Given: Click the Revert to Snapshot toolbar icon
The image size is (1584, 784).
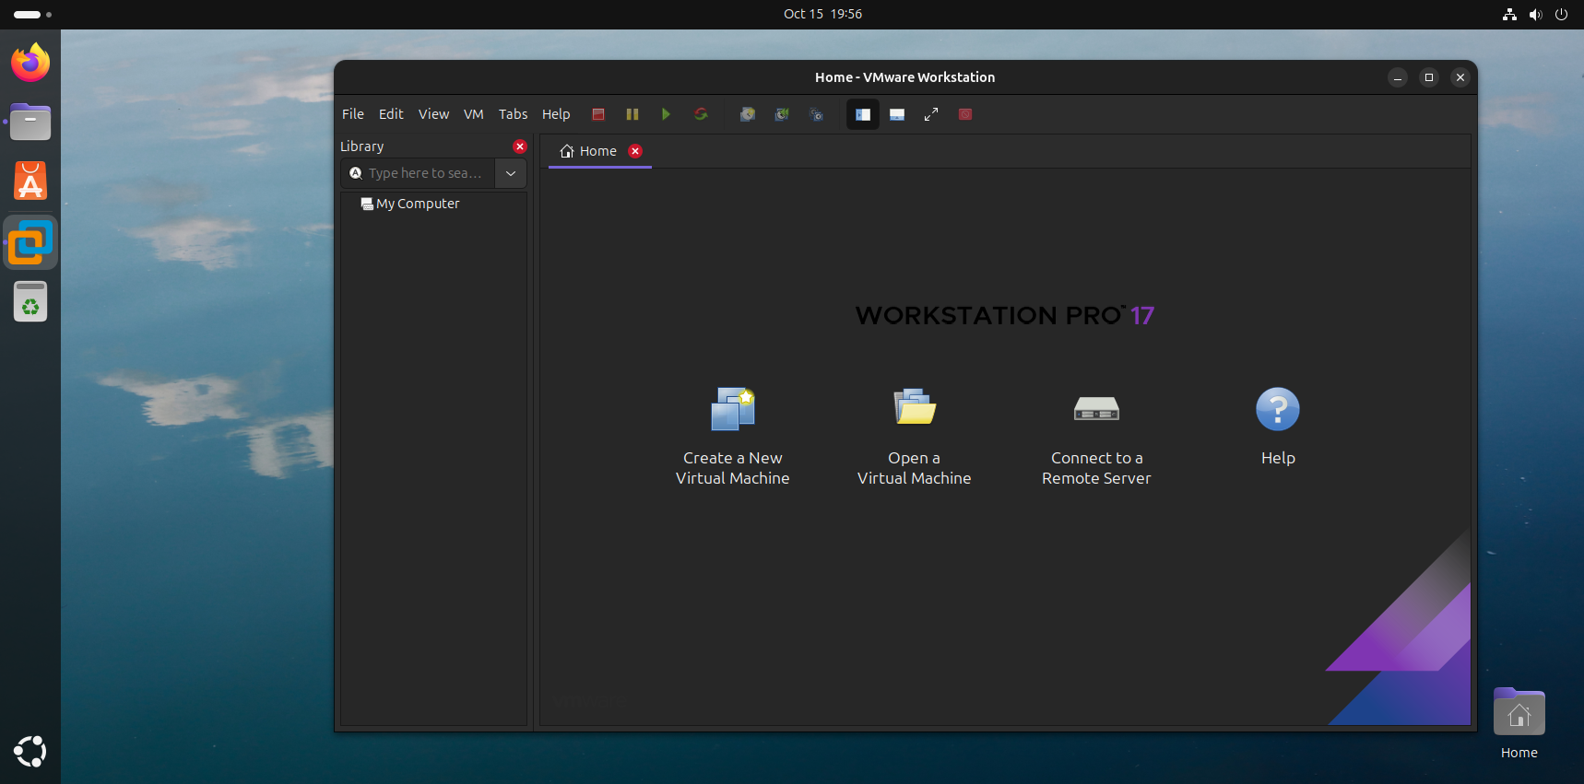Looking at the screenshot, I should click(782, 114).
